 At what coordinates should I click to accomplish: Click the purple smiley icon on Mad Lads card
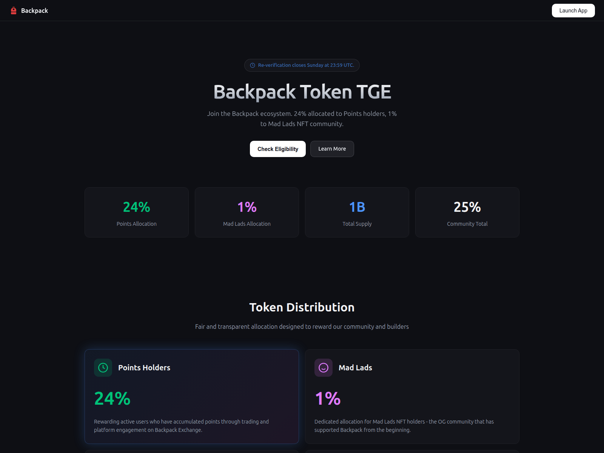323,367
